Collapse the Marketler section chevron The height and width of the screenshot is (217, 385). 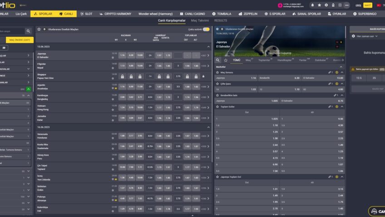[342, 66]
